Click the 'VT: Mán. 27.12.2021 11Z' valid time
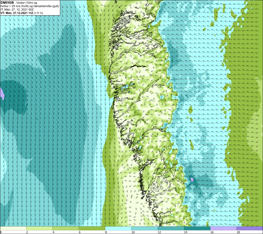 pos(17,13)
